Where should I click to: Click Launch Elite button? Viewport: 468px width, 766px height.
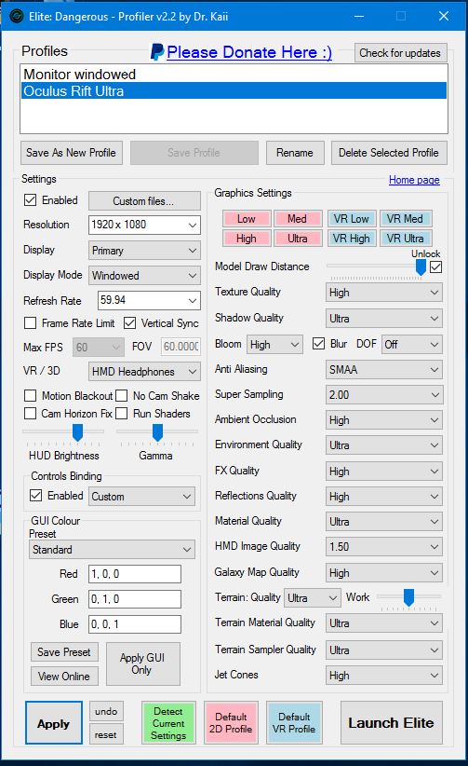click(392, 723)
